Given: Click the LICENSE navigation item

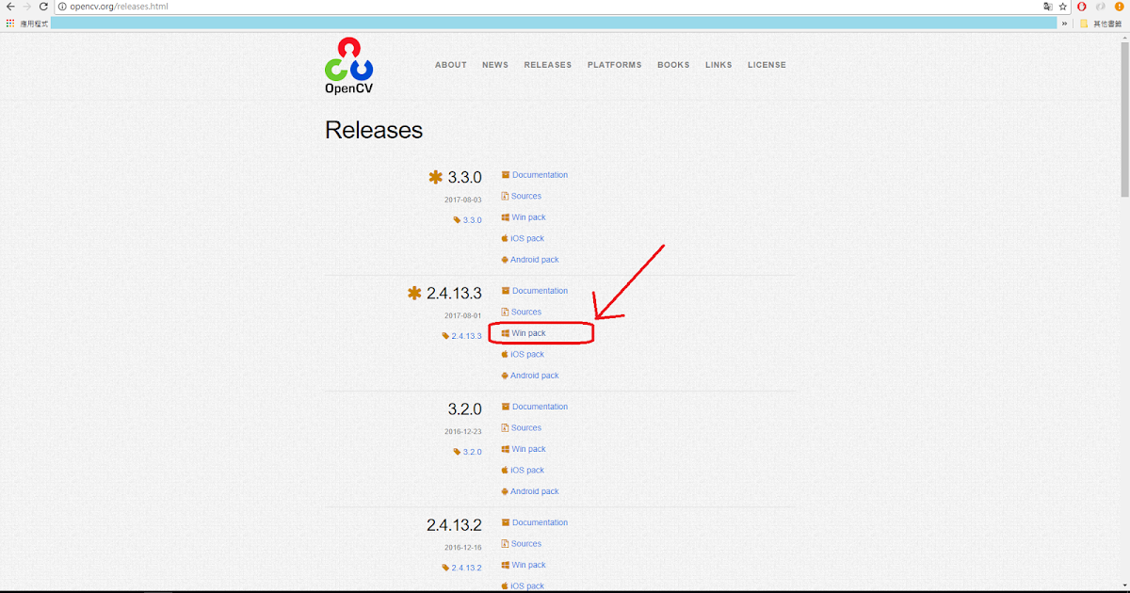Looking at the screenshot, I should [767, 64].
